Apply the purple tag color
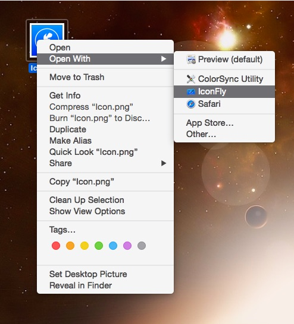 [127, 246]
